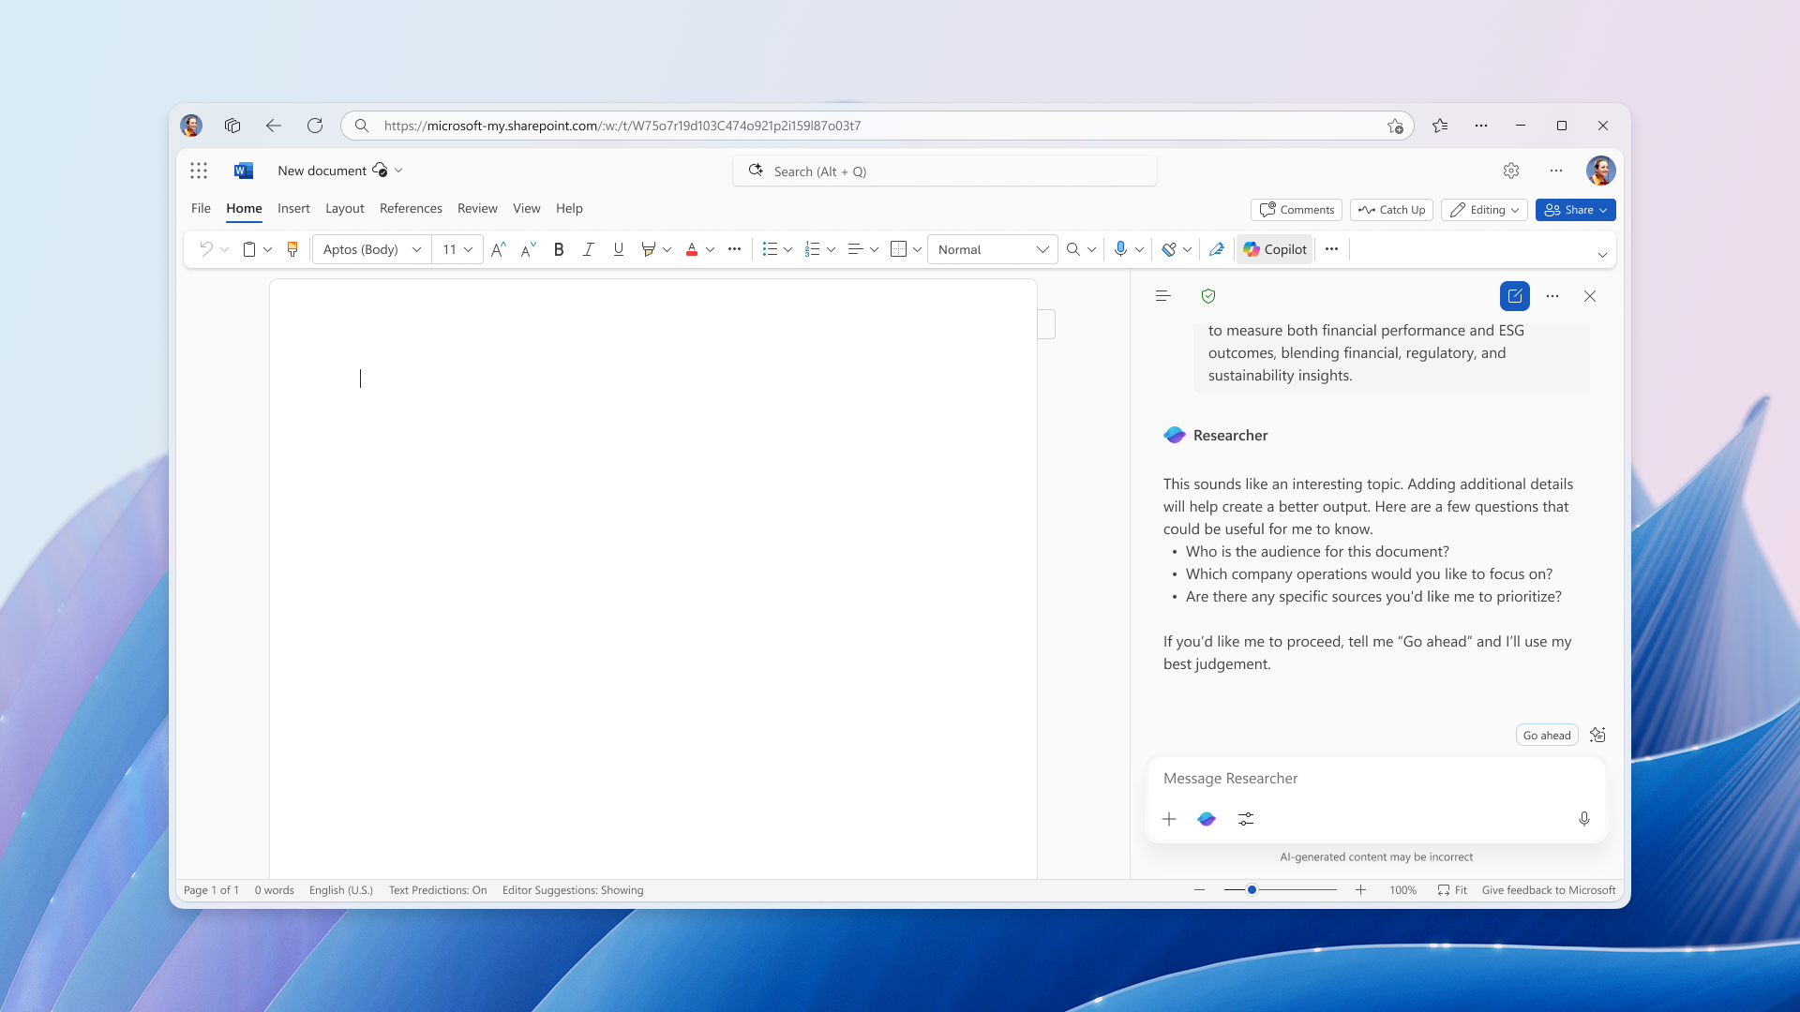Click the plus icon in the Researcher message box

[x=1168, y=819]
